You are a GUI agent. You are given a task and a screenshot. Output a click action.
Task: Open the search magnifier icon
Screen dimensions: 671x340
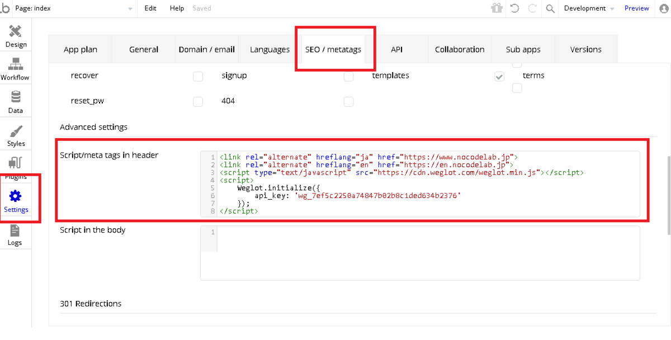(550, 8)
